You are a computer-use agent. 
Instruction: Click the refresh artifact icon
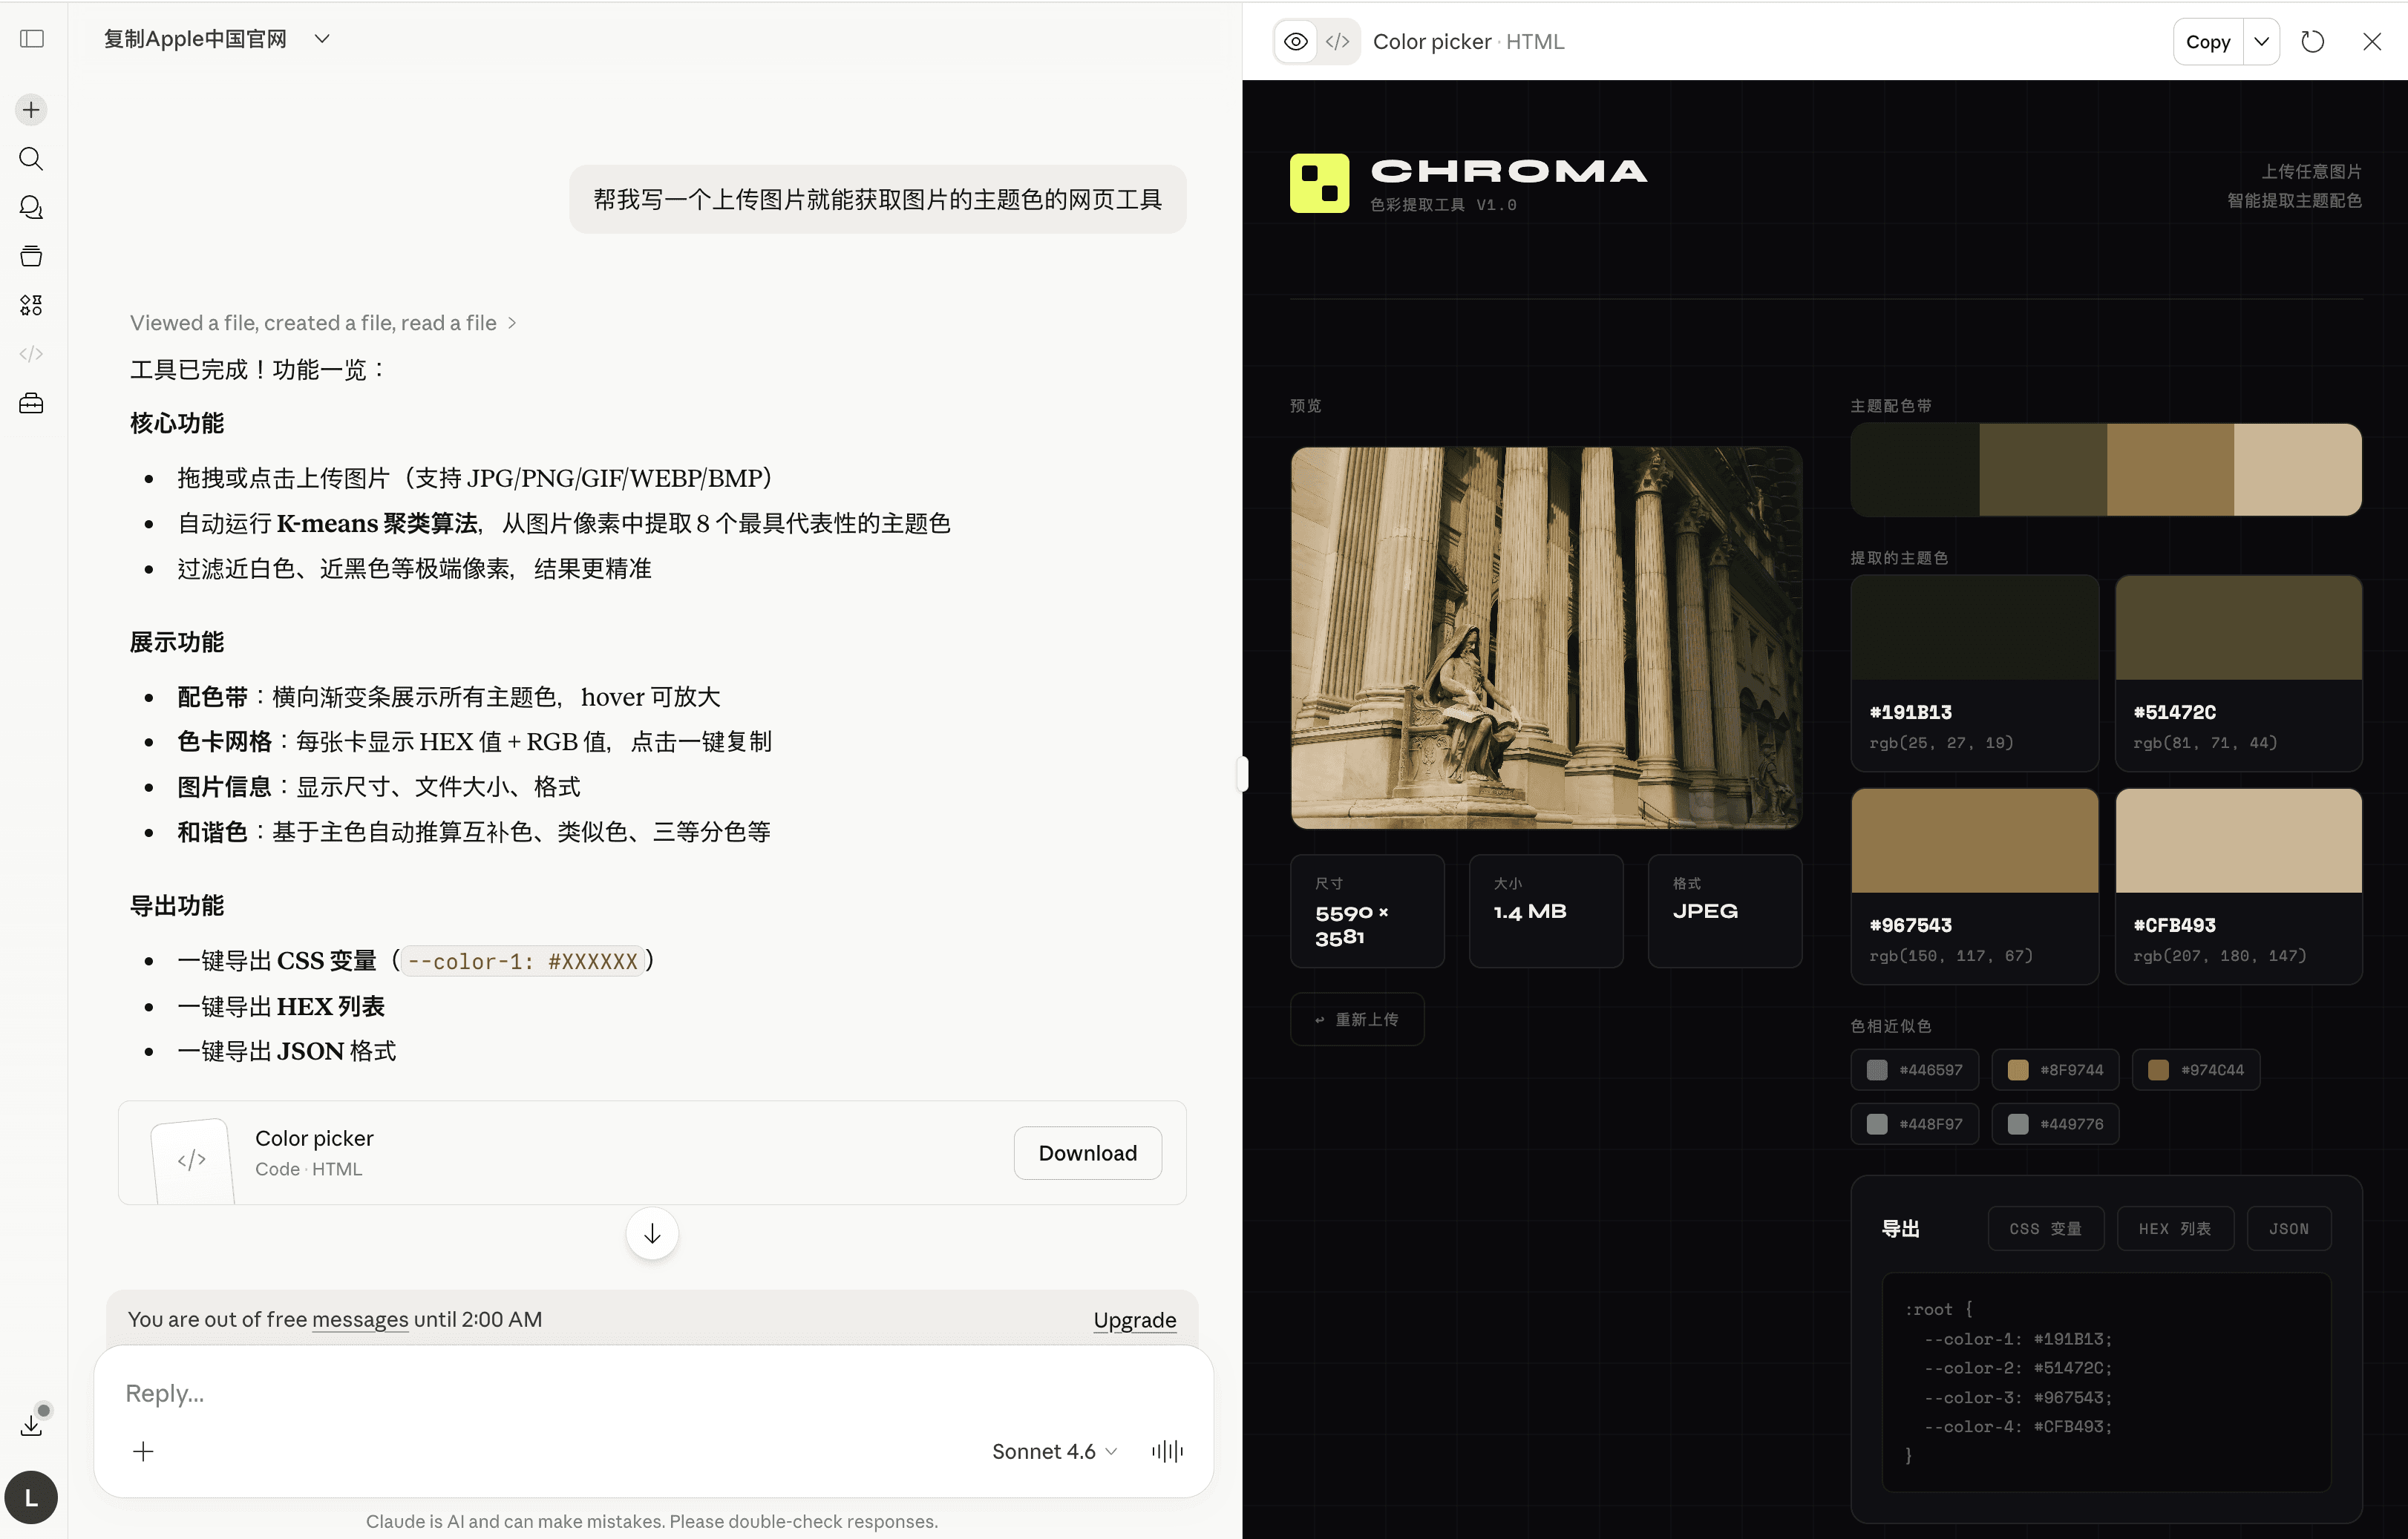pyautogui.click(x=2312, y=42)
